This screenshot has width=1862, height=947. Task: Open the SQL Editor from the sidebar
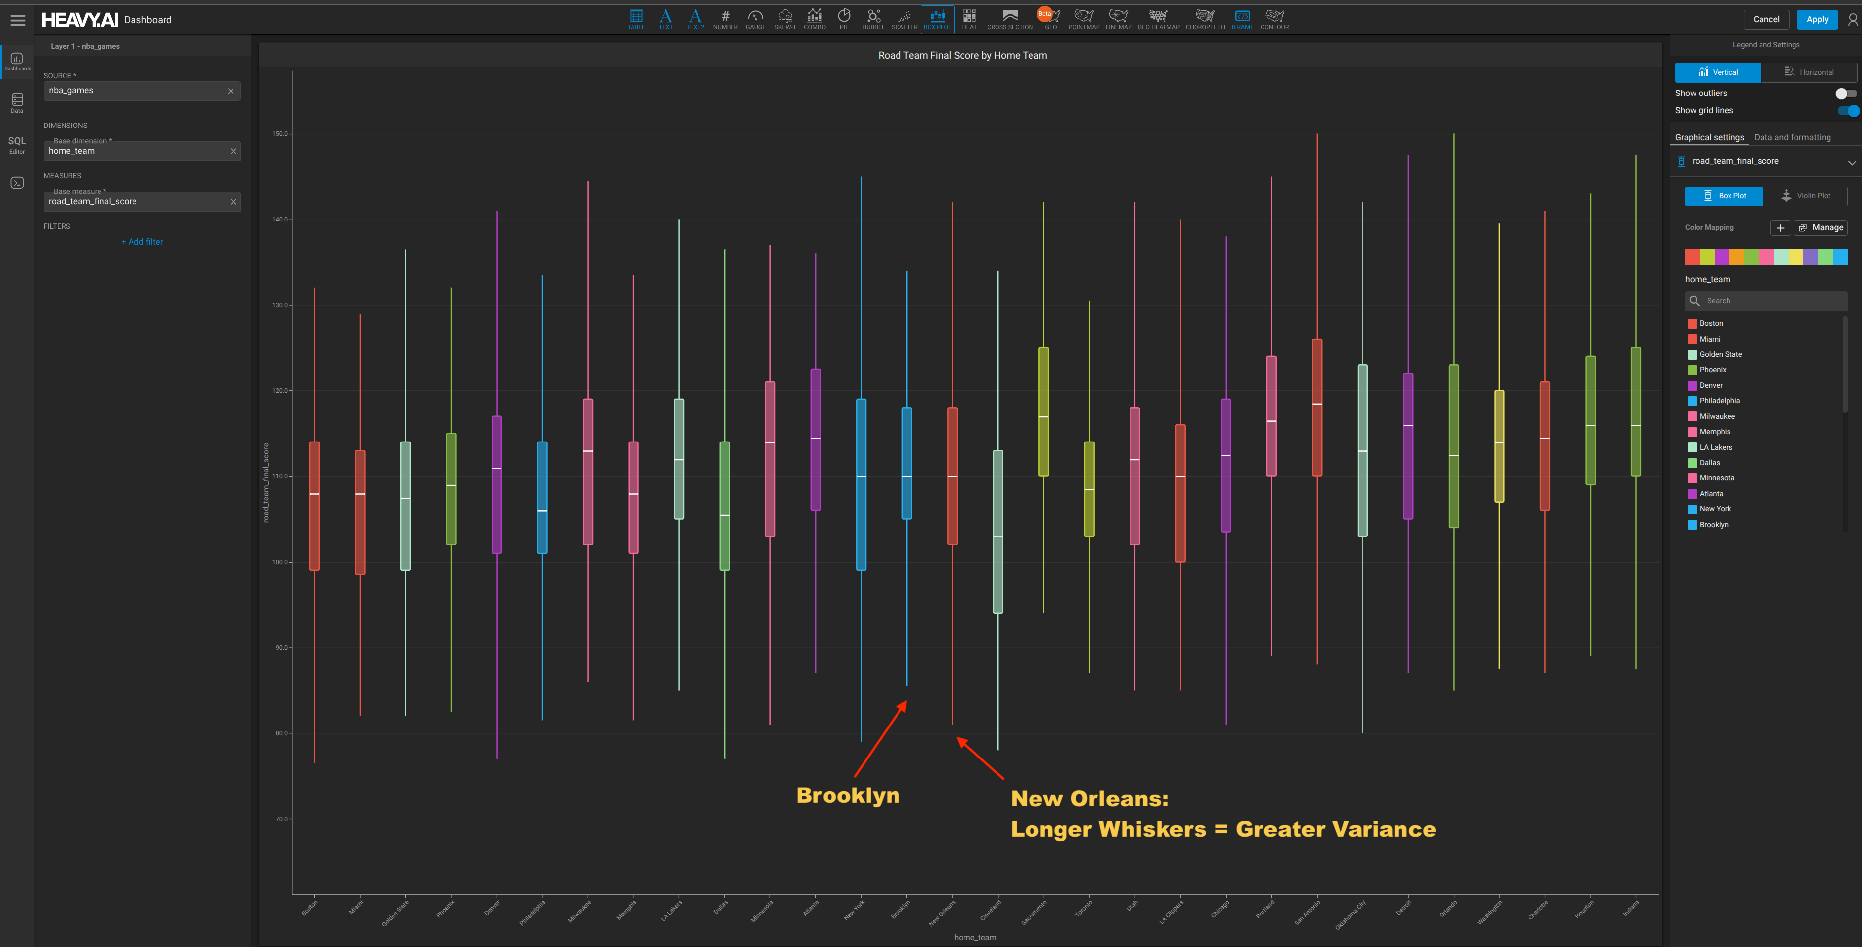point(16,145)
